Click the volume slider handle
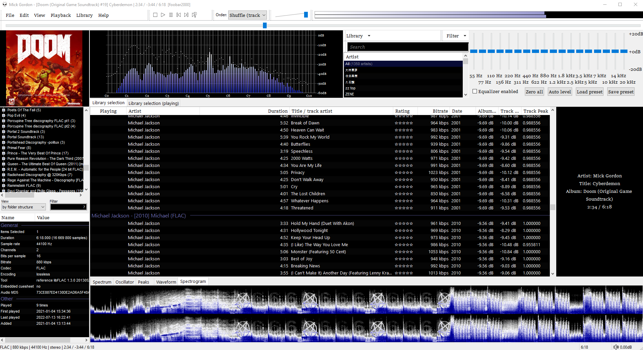The image size is (643, 350). [x=306, y=14]
